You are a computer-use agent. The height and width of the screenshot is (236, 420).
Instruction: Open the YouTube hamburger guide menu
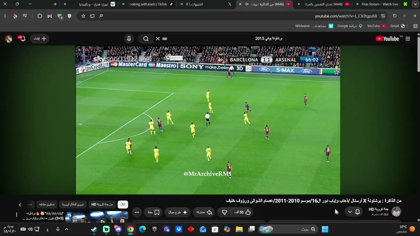408,39
